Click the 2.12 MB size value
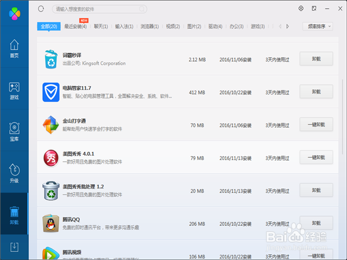 pos(197,60)
